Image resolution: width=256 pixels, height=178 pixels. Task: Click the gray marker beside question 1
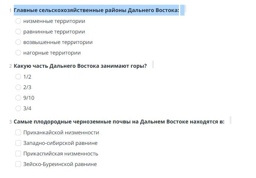(185, 9)
